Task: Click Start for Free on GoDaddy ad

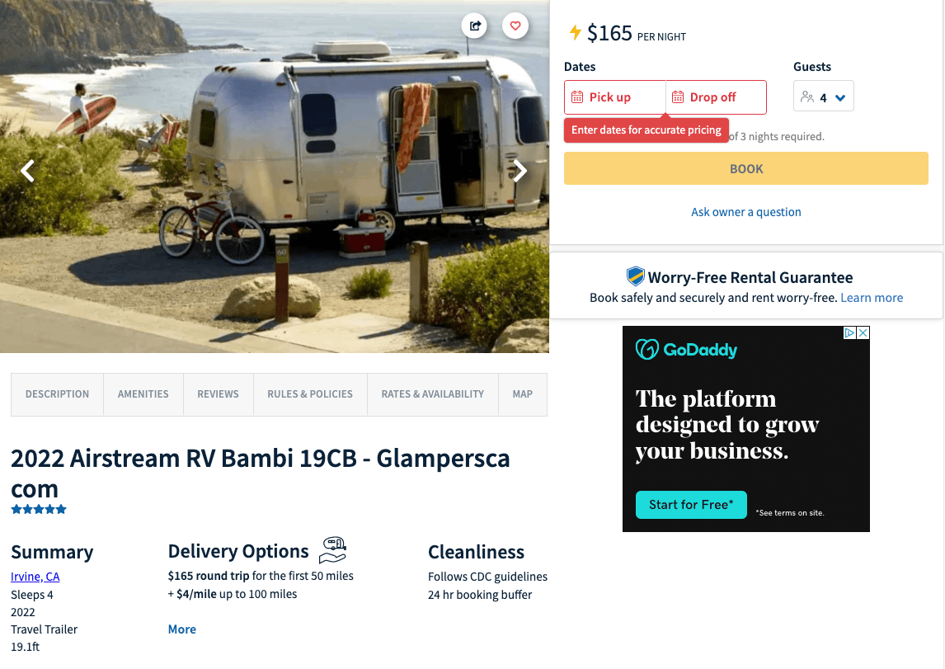Action: (691, 505)
